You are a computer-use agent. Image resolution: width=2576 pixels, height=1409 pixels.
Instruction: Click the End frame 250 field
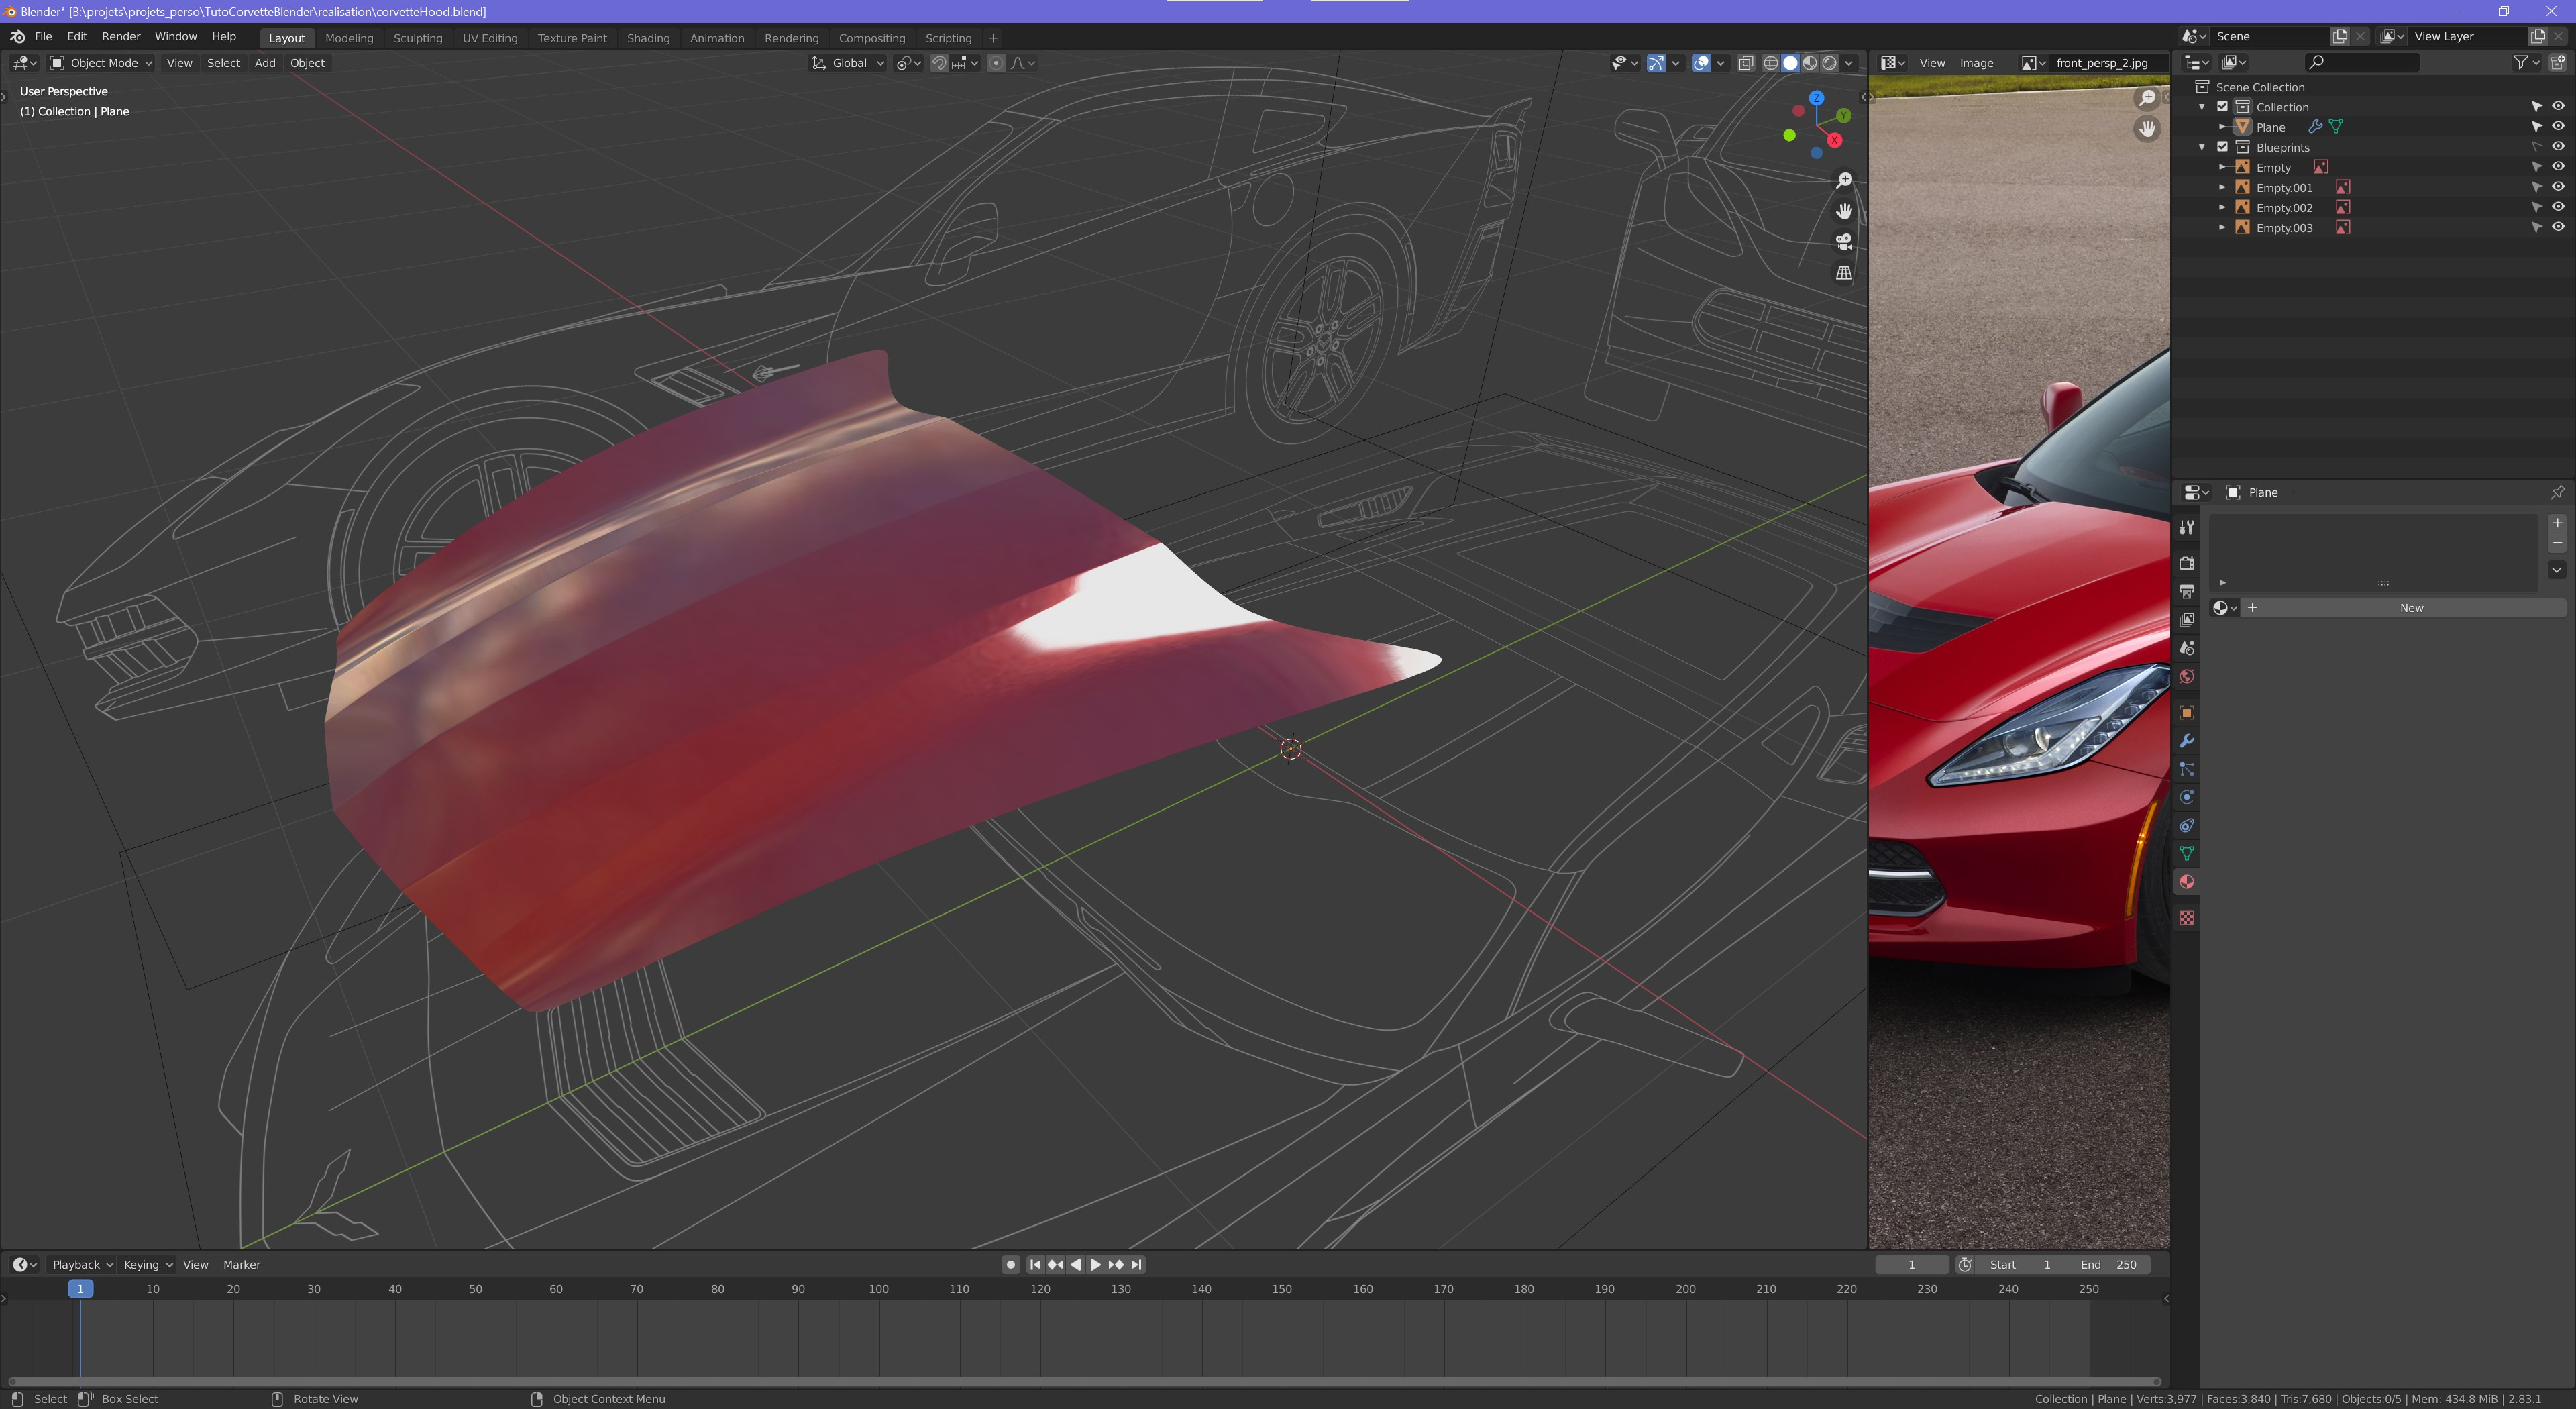click(x=2108, y=1265)
